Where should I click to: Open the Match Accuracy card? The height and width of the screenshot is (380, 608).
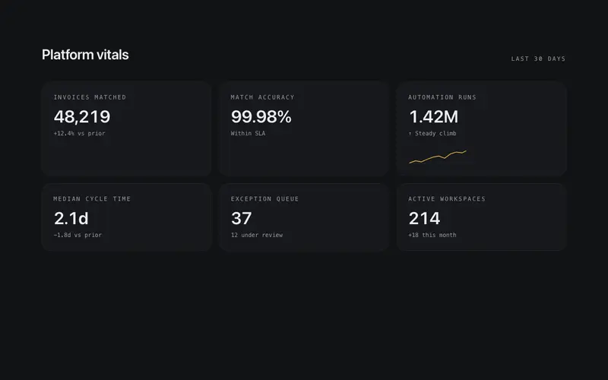point(303,128)
